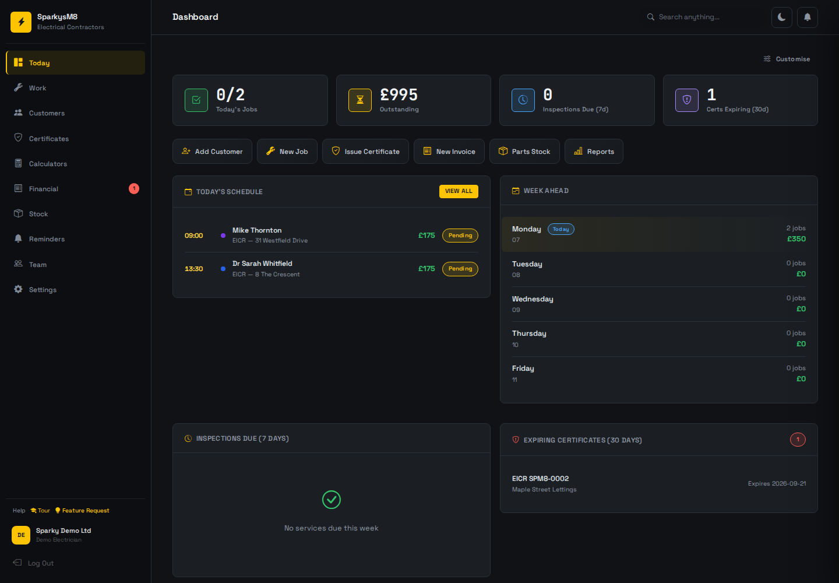Select Tuesday in Week Ahead

pyautogui.click(x=659, y=269)
